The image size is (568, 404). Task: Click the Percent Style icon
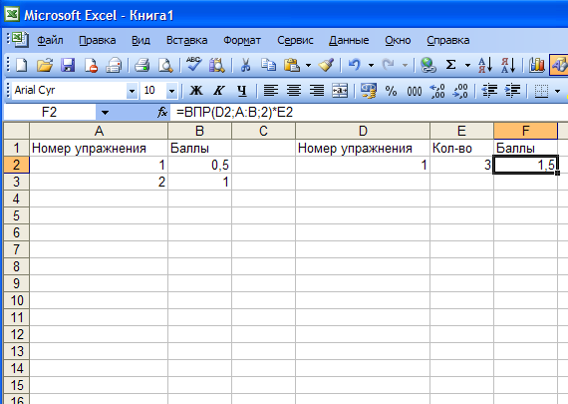pos(391,91)
